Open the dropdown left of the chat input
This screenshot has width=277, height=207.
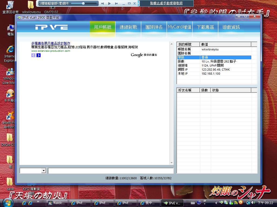click(x=44, y=171)
